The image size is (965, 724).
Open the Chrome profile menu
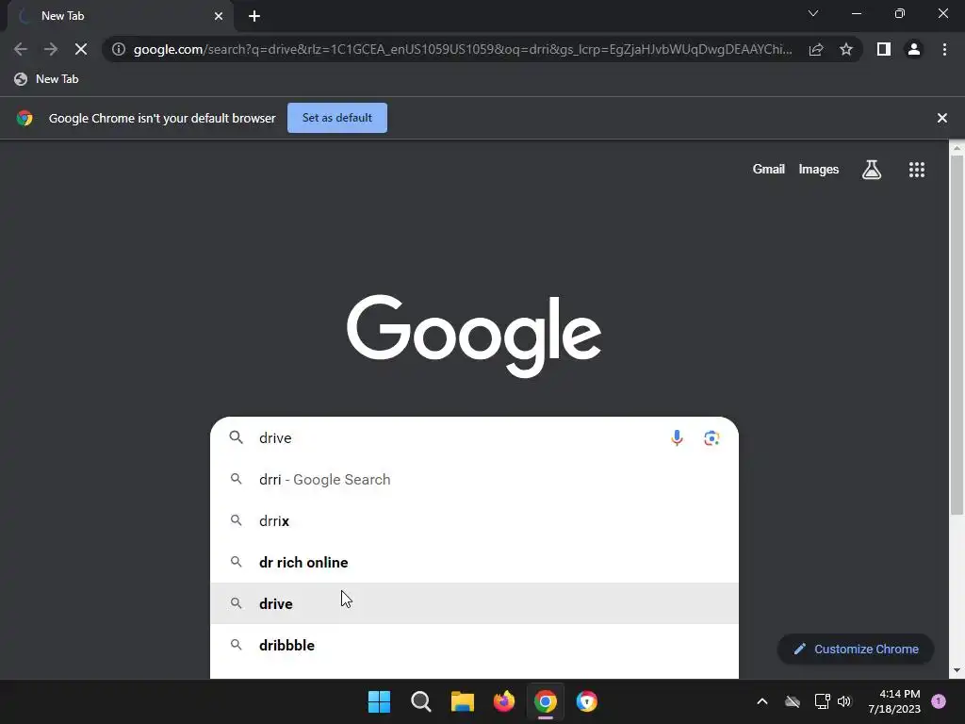pos(914,49)
